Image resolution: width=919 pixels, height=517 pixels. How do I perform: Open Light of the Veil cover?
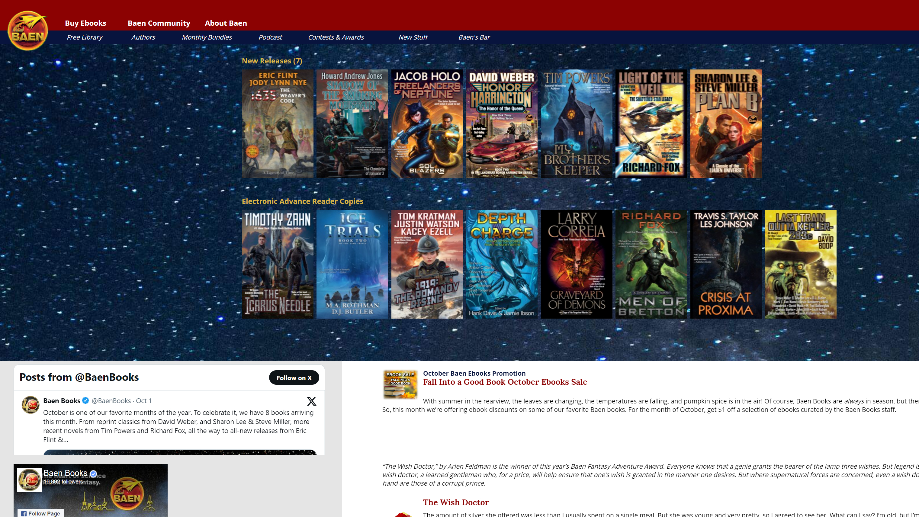tap(651, 124)
